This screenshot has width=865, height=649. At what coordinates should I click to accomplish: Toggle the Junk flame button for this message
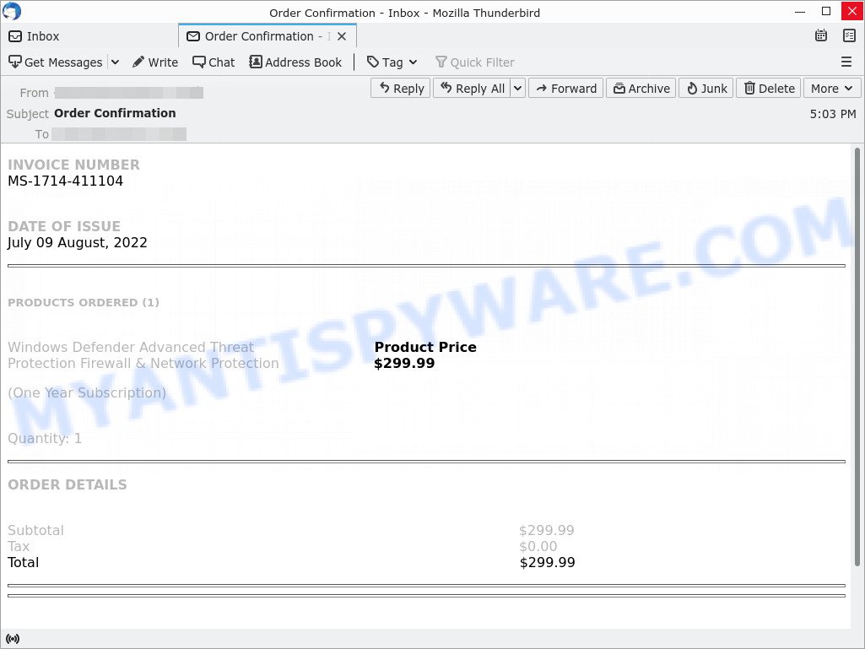point(706,88)
